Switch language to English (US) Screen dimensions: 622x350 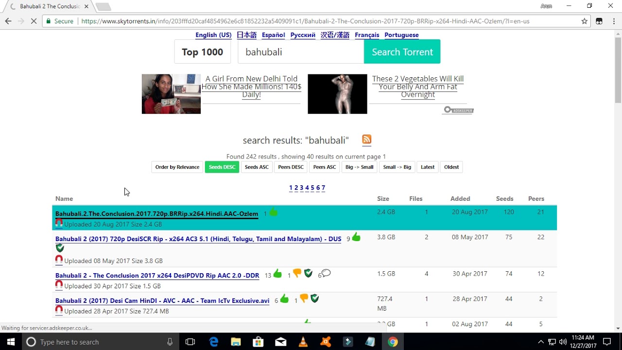(213, 35)
